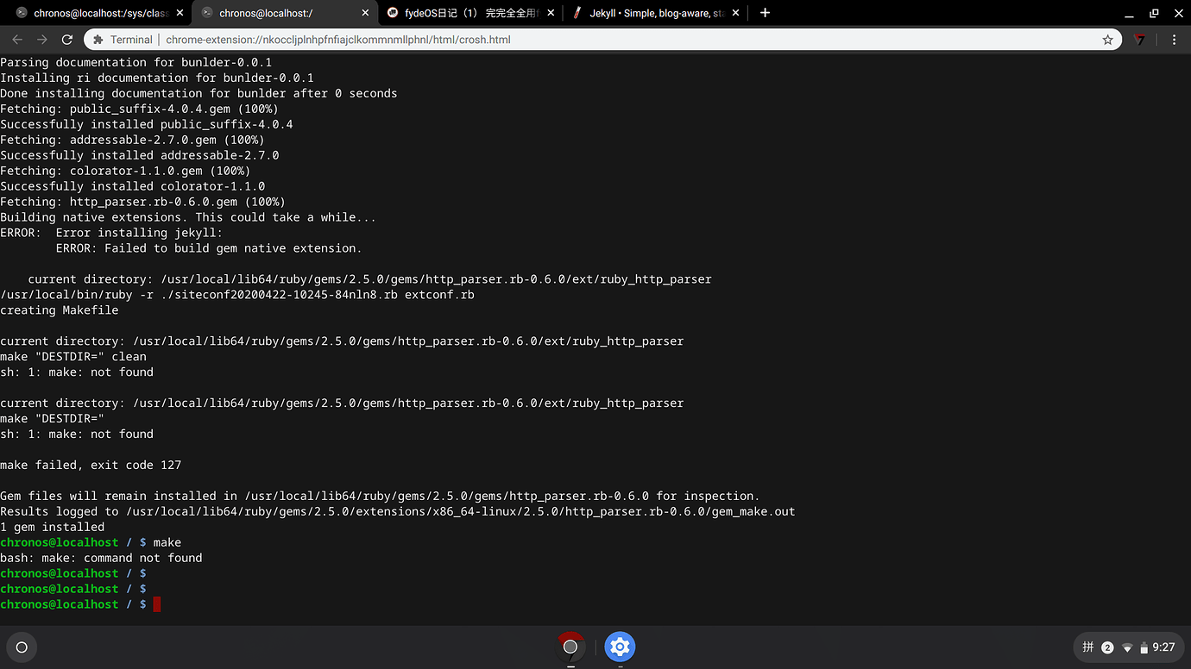Switch to the Jekyll blog tab
Viewport: 1191px width, 669px height.
[x=656, y=12]
